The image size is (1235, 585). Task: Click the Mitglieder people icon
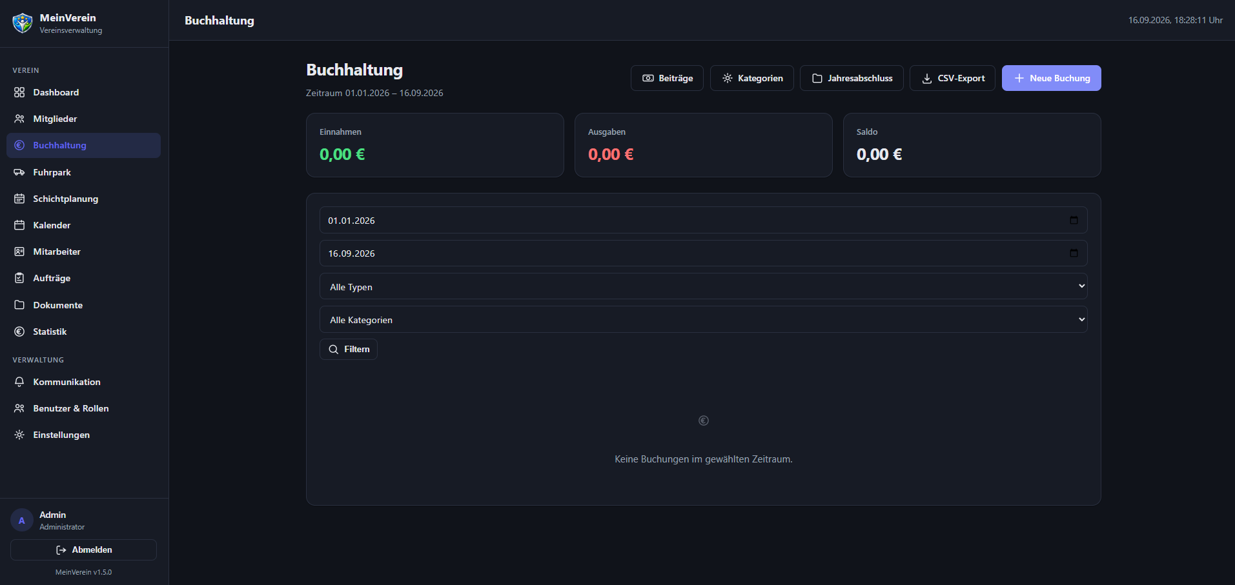click(19, 119)
